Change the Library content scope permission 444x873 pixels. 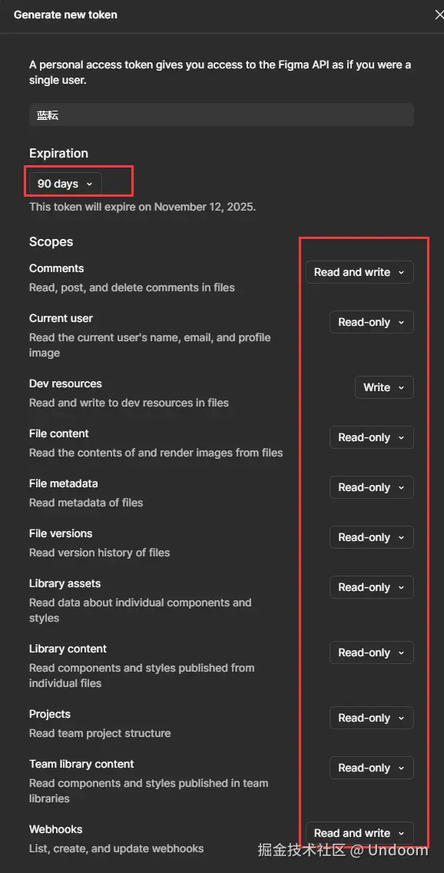pyautogui.click(x=372, y=652)
